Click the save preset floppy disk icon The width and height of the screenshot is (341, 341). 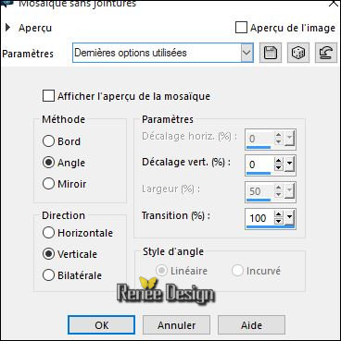(271, 53)
